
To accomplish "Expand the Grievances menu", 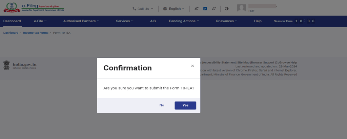I will [x=226, y=21].
